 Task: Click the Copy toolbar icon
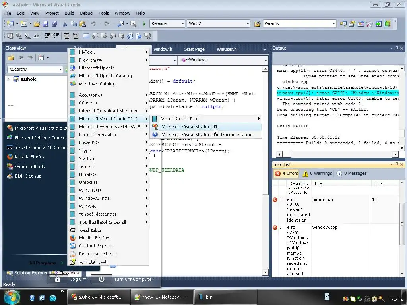click(74, 23)
